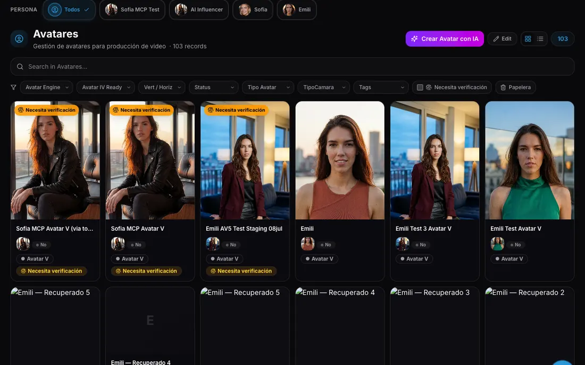Open Sofia MCP Avatar V (via to... thumbnail
585x365 pixels.
click(55, 160)
